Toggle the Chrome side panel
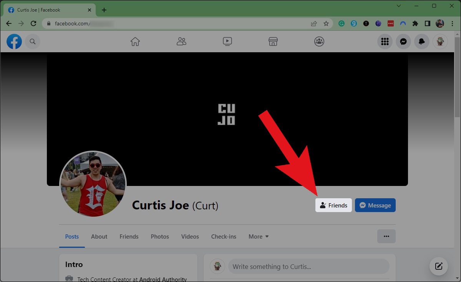This screenshot has width=461, height=282. 427,23
